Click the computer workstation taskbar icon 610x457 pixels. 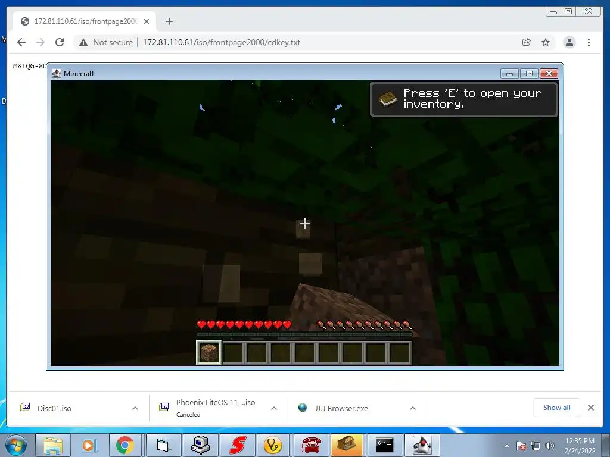[x=200, y=445]
